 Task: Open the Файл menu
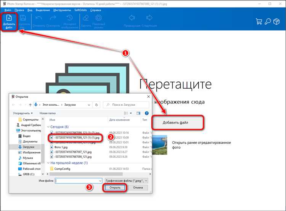tap(8, 10)
